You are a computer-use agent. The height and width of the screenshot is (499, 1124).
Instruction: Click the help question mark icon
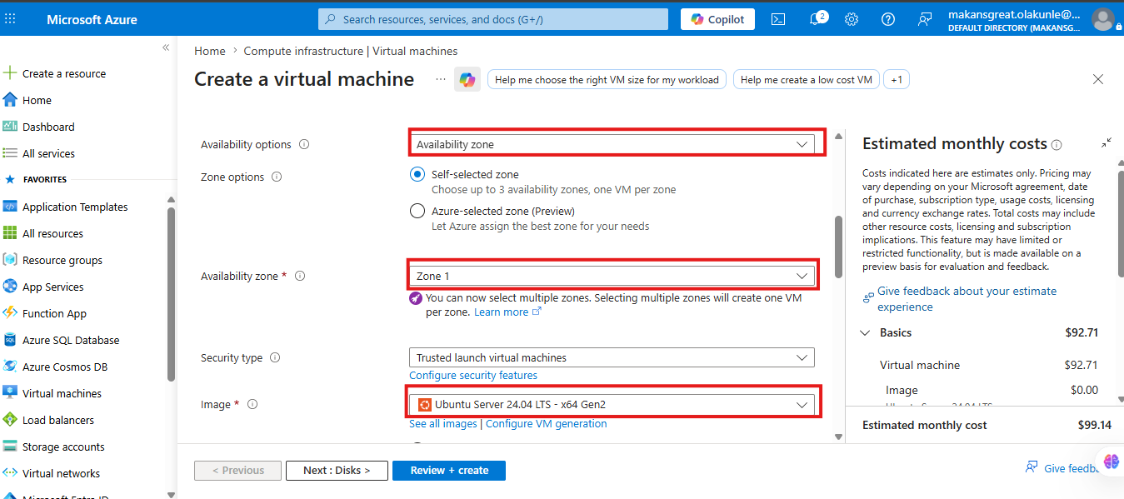tap(888, 19)
